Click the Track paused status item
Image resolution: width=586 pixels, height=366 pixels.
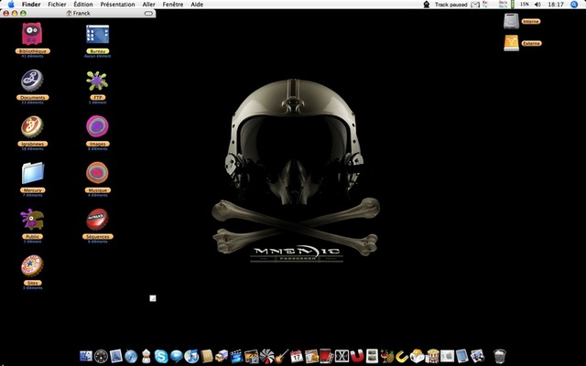(450, 5)
